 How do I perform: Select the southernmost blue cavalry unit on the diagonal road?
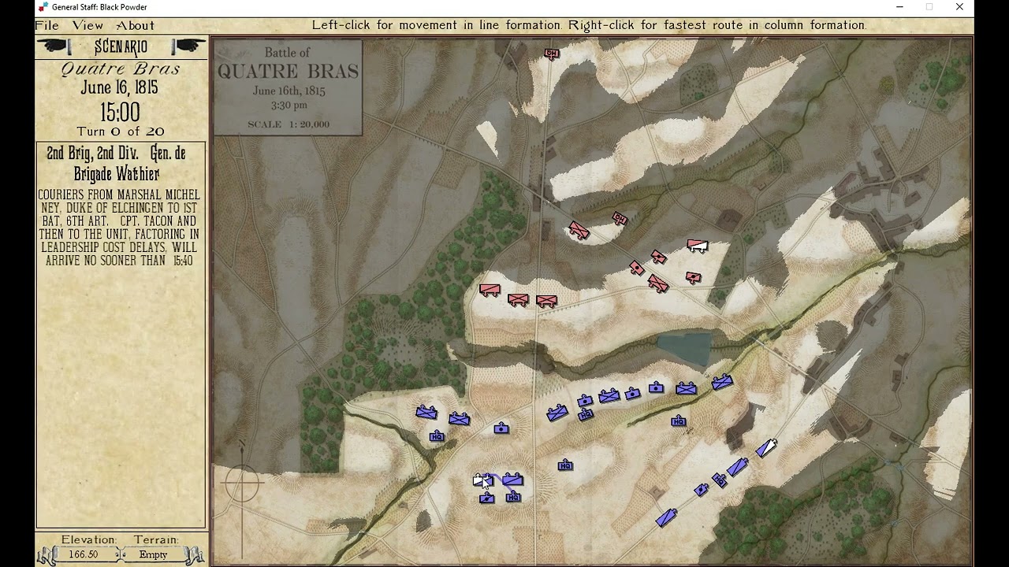[666, 517]
